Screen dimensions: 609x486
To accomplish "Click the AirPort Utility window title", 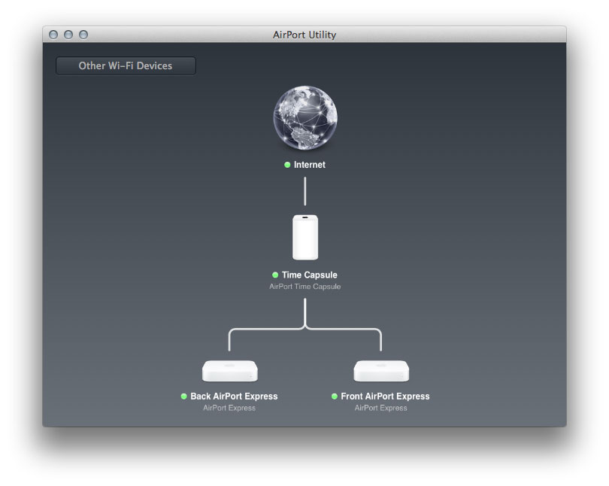I will click(304, 35).
